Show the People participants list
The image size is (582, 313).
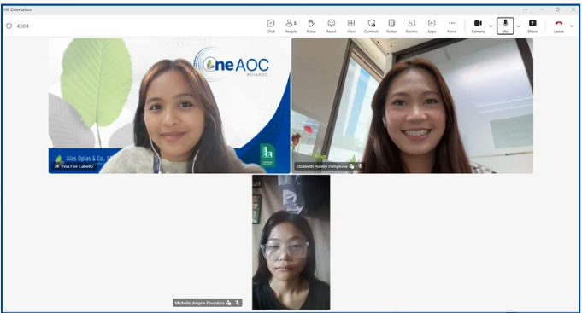(291, 26)
